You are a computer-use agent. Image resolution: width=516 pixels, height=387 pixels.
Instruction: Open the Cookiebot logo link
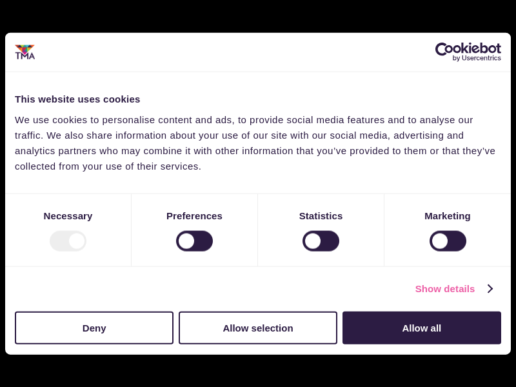[x=468, y=52]
